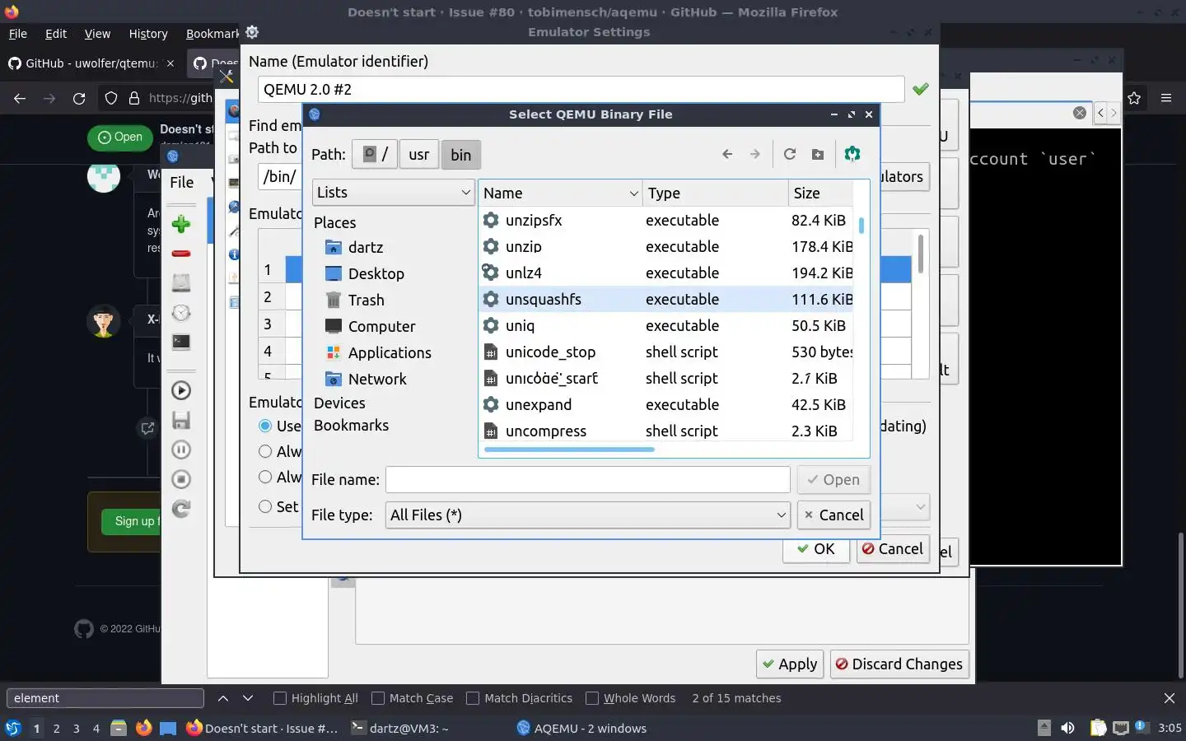The height and width of the screenshot is (741, 1186).
Task: Switch to workspace 3 on taskbar
Action: click(77, 729)
